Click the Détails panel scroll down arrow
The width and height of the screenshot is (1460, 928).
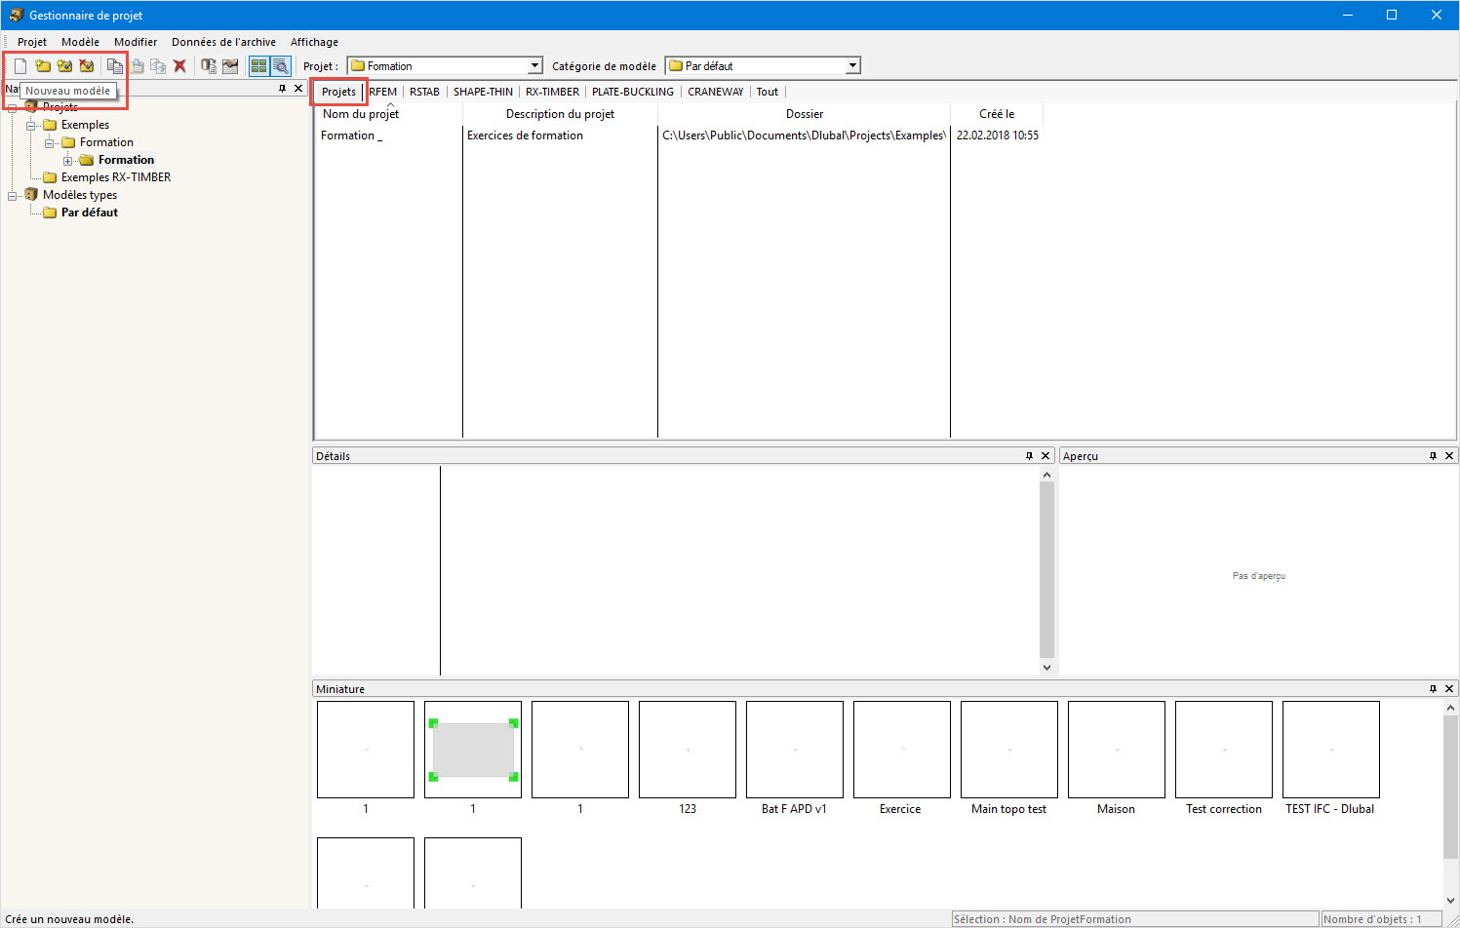(x=1046, y=668)
